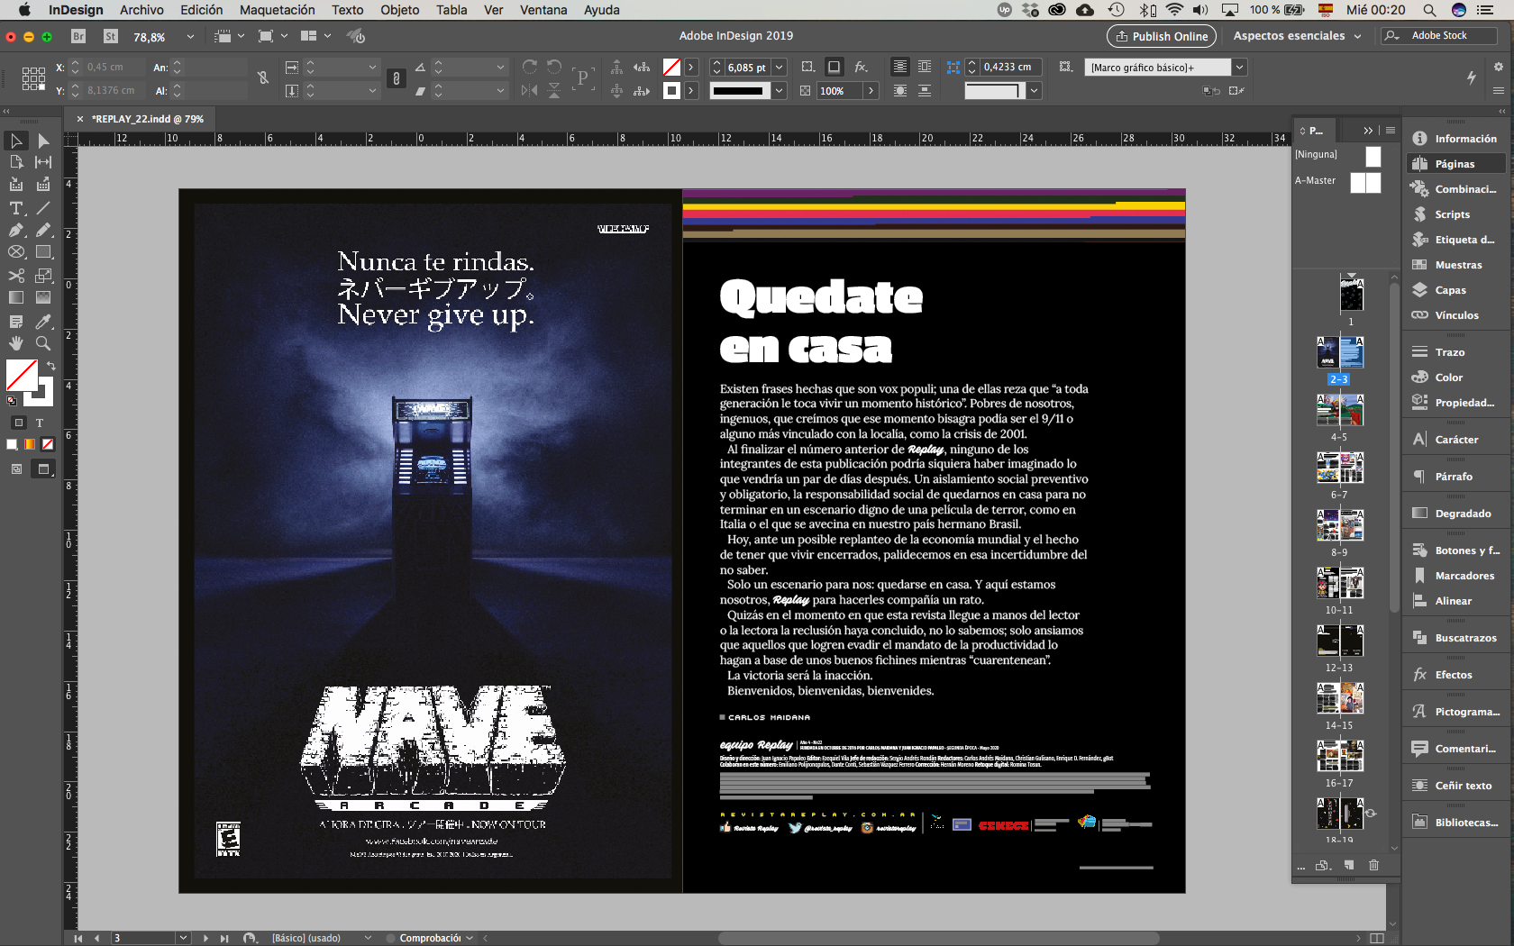Open object style Marco gráfico básico dropdown
The width and height of the screenshot is (1514, 946).
point(1239,67)
